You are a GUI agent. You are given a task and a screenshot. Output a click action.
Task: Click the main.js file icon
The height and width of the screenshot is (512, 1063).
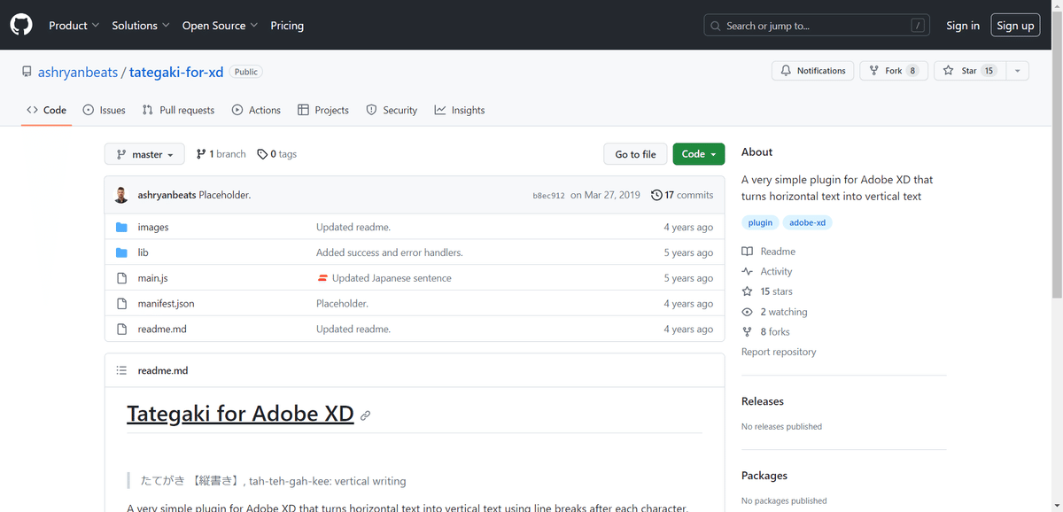tap(122, 278)
